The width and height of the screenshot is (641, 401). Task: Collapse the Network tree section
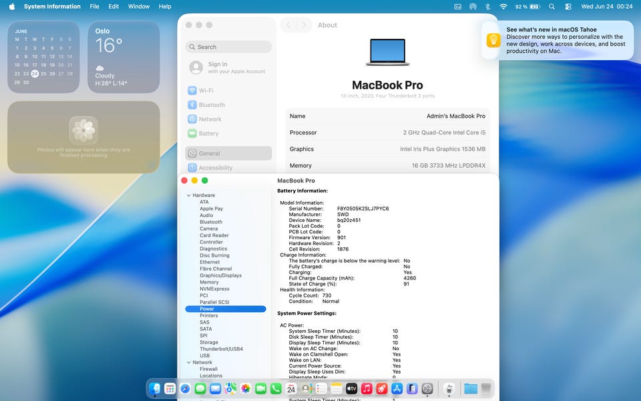(x=188, y=362)
